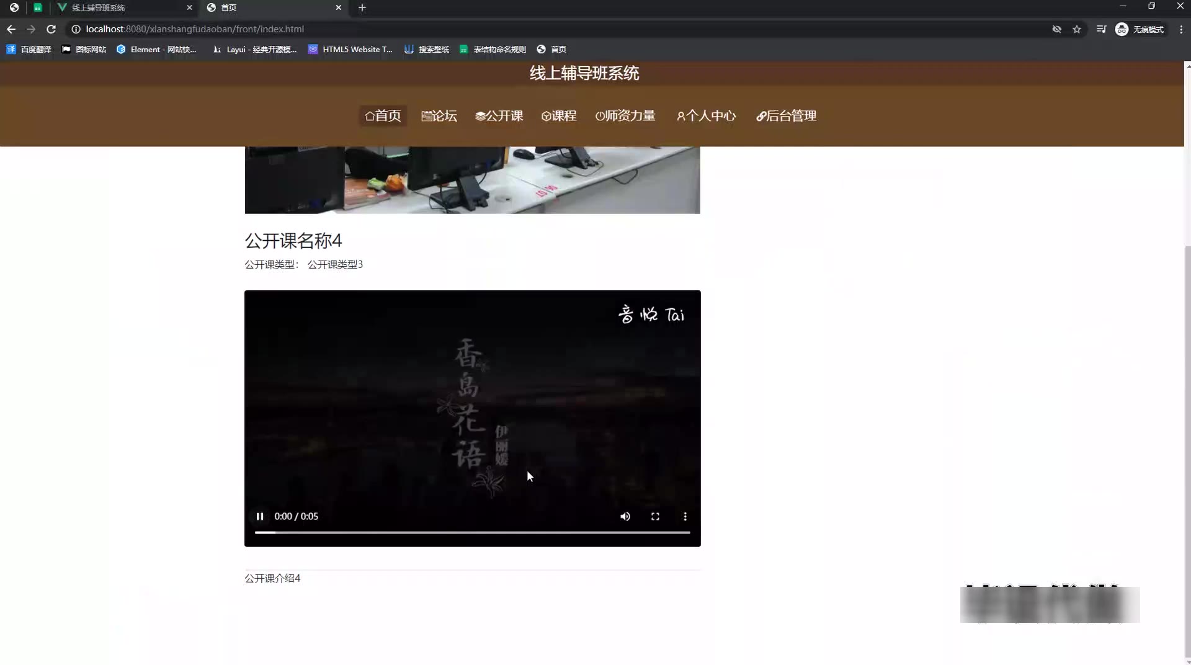Click the 线上辅导班系统 site title

584,73
